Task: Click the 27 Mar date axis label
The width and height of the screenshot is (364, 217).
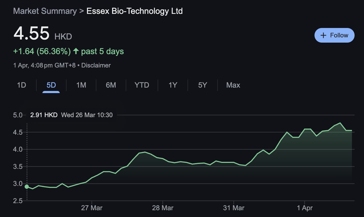Action: pos(92,208)
